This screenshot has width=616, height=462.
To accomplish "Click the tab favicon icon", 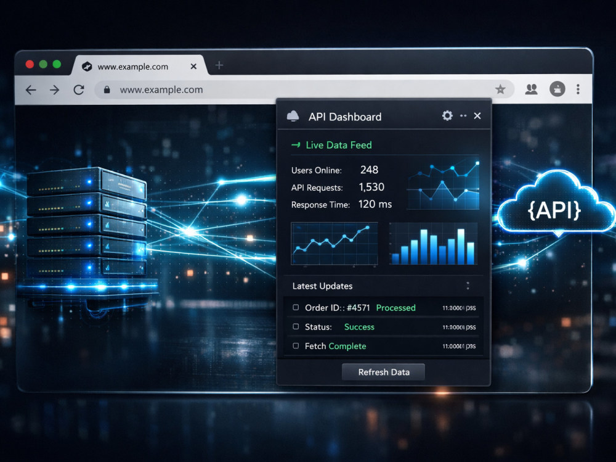I will click(x=87, y=67).
